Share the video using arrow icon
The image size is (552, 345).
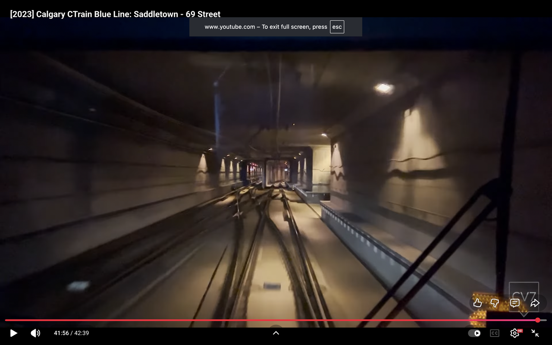(535, 303)
